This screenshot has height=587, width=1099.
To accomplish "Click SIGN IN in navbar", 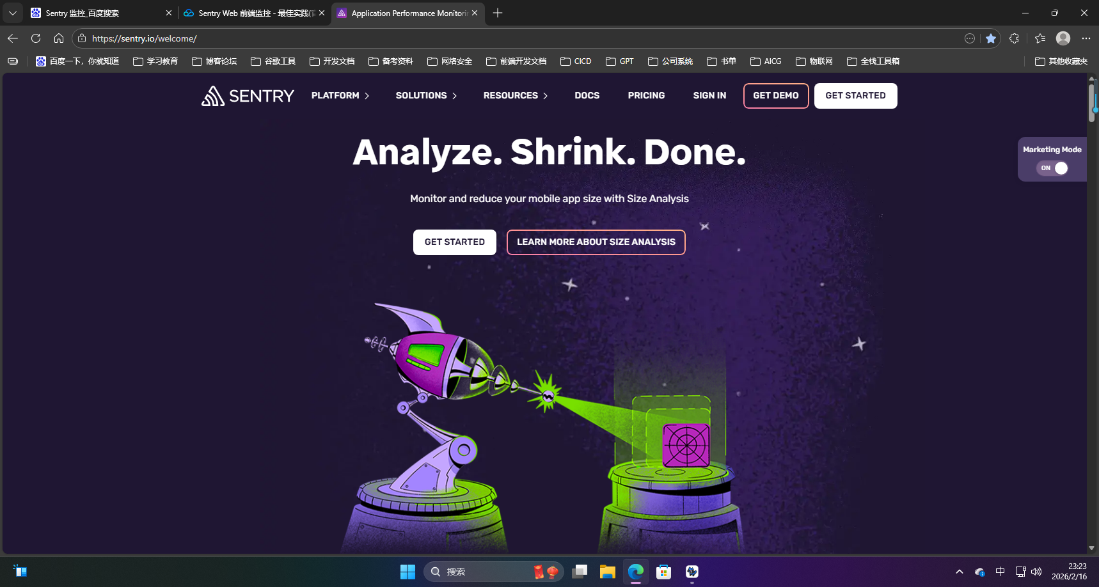I will [709, 96].
